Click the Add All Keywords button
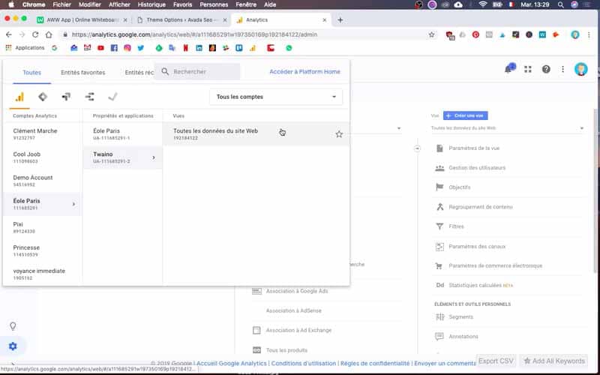Viewport: 600px width, 375px height. coord(554,361)
